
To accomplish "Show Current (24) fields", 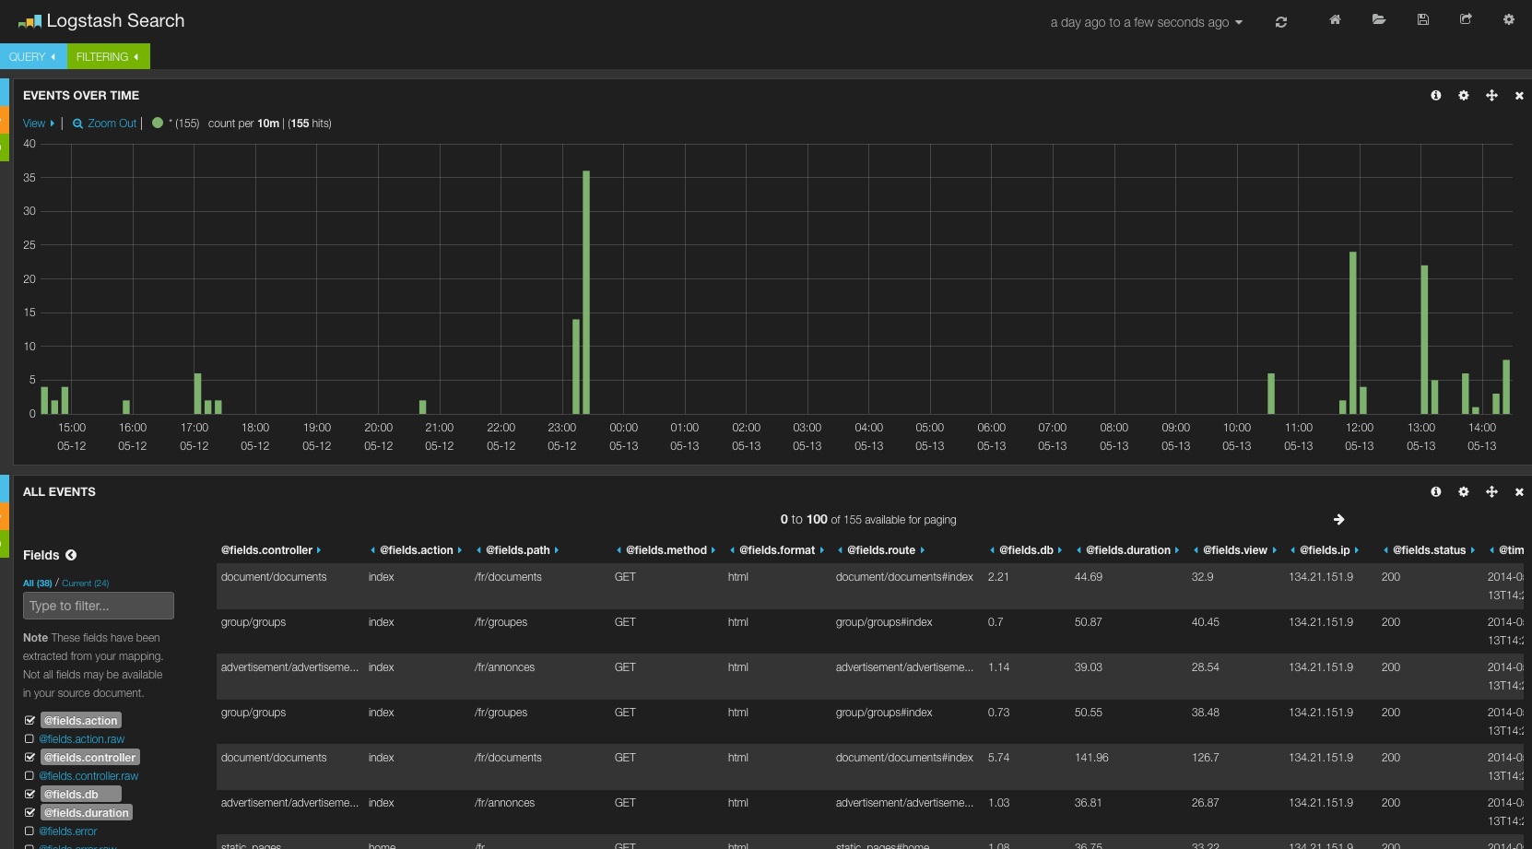I will [86, 584].
